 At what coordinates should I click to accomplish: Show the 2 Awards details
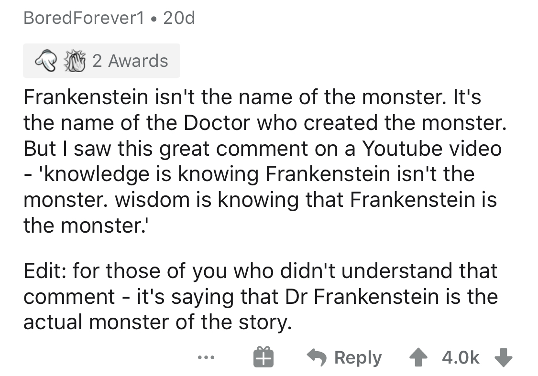(130, 61)
